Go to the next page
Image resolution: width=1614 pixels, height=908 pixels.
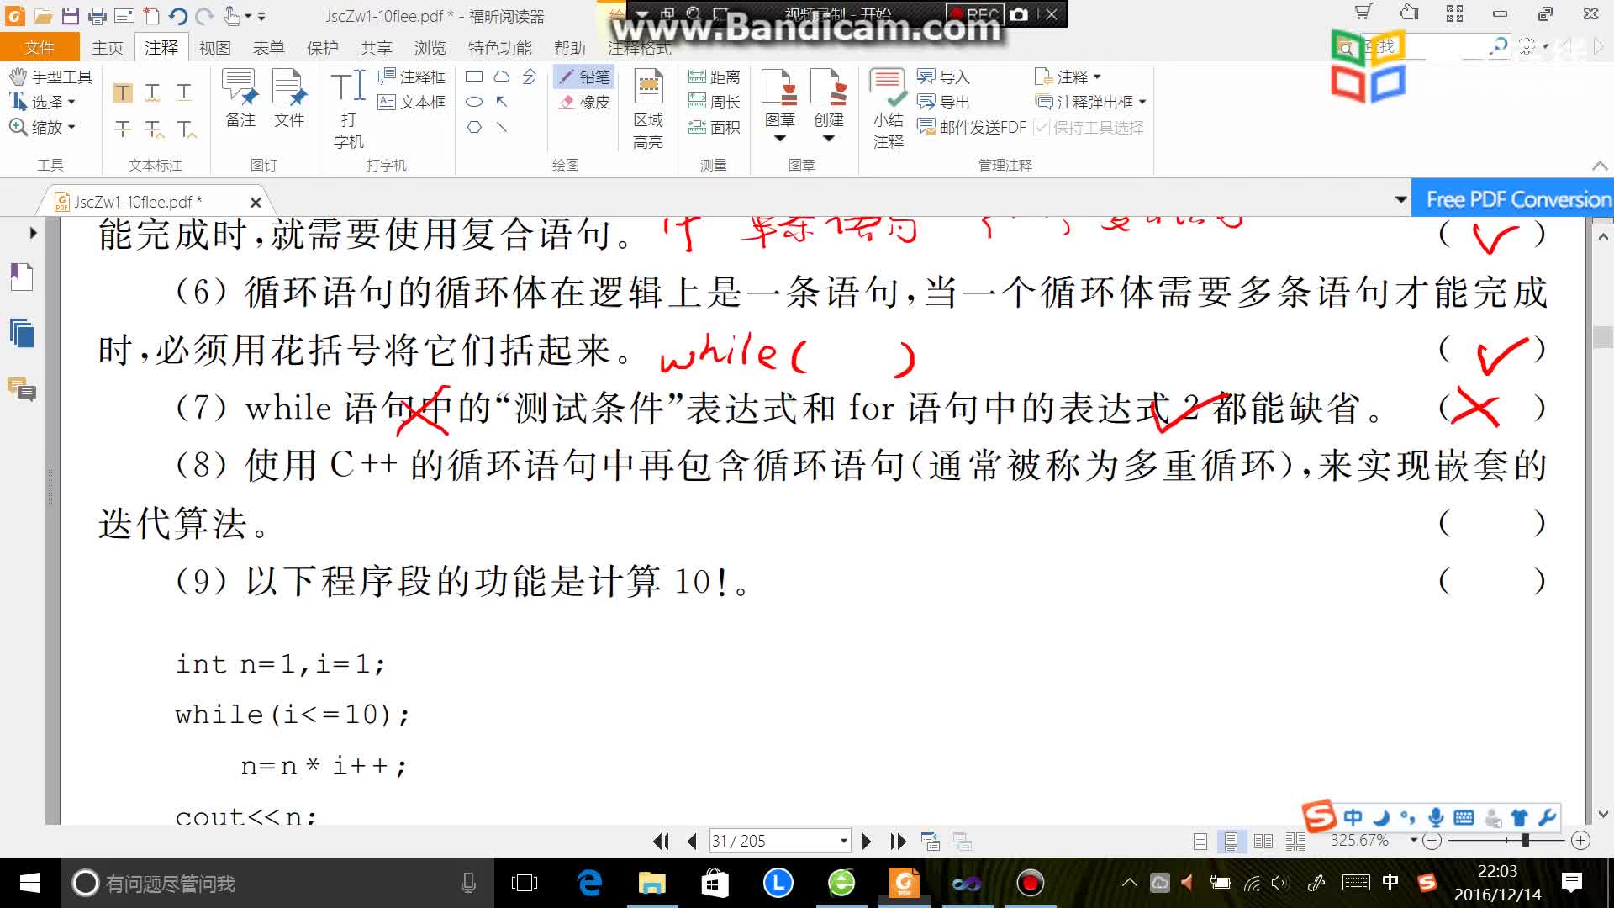point(867,842)
